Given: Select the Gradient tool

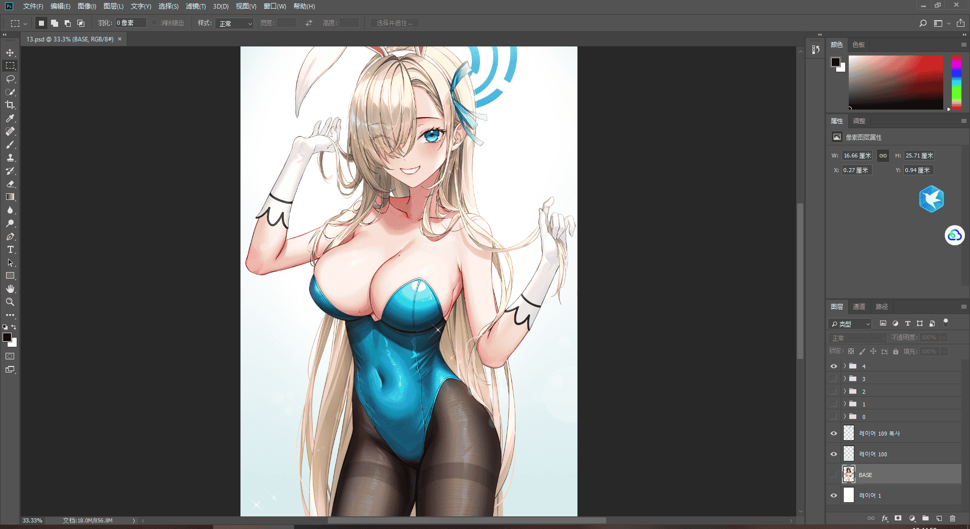Looking at the screenshot, I should tap(10, 197).
